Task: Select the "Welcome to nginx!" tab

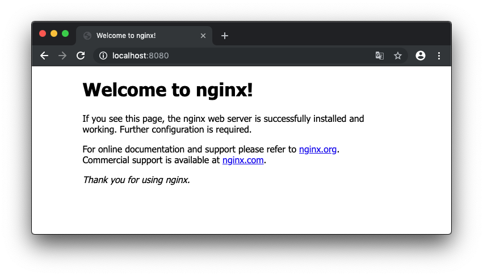Action: (144, 36)
